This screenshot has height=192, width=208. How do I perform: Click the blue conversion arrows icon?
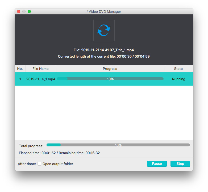(104, 30)
